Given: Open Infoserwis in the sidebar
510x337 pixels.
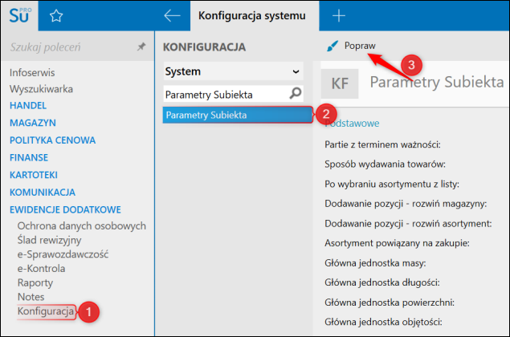Looking at the screenshot, I should pyautogui.click(x=32, y=72).
